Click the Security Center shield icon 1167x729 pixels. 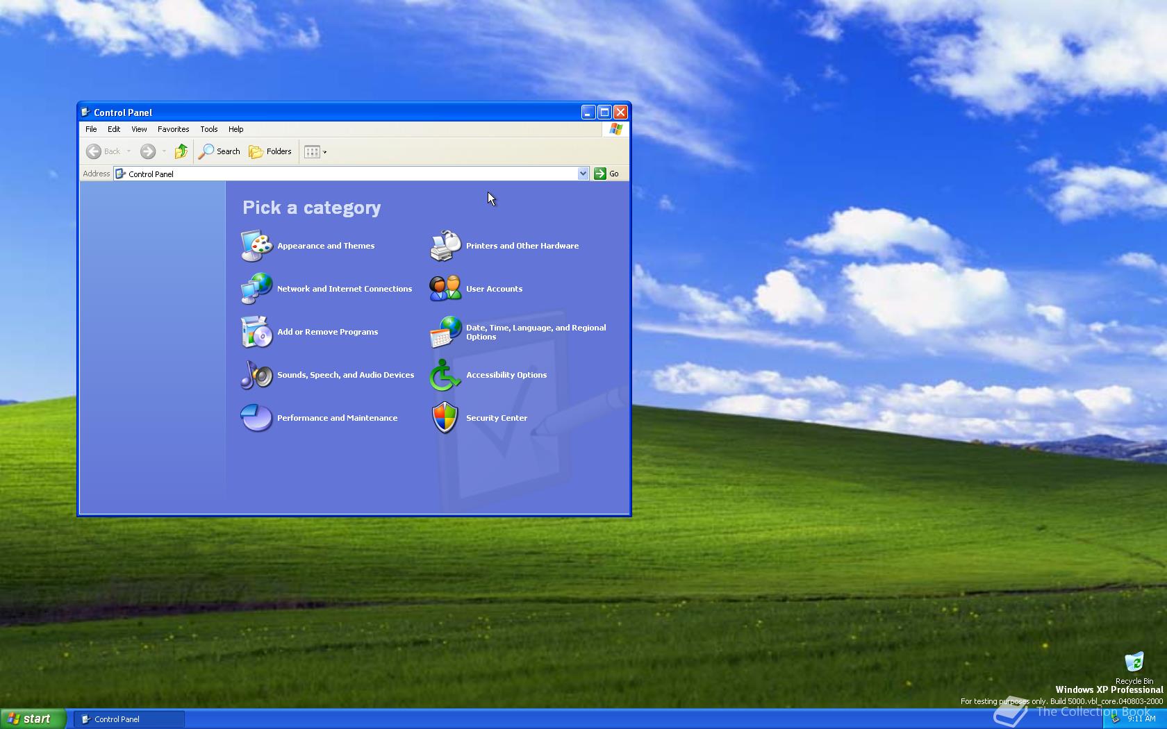[x=445, y=418]
